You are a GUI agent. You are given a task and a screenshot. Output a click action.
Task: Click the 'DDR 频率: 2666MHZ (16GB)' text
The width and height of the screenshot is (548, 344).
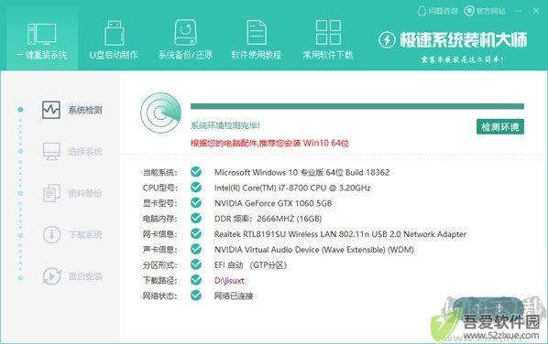(x=269, y=219)
